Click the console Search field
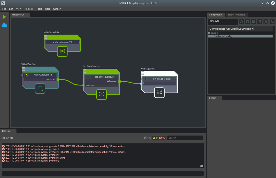The height and width of the screenshot is (178, 276). [185, 138]
